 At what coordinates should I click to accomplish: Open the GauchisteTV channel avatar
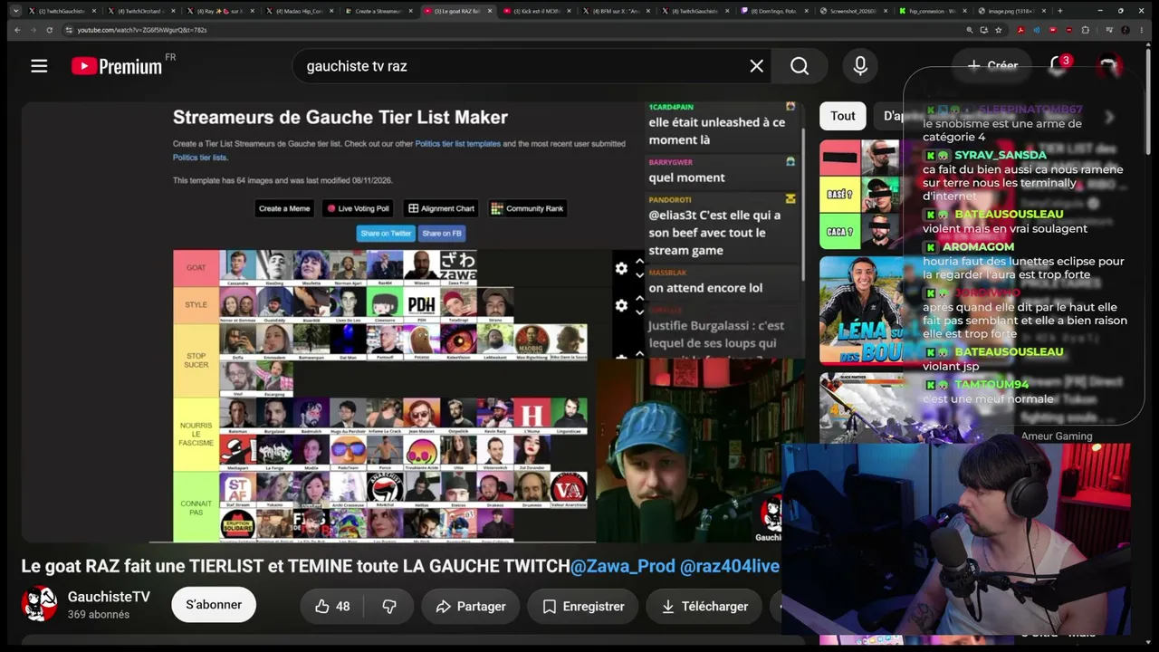tap(39, 604)
